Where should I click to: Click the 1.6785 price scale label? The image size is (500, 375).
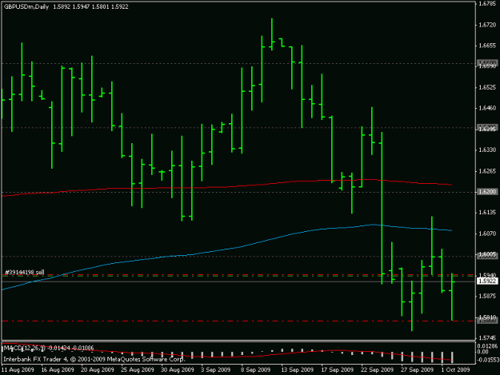487,4
